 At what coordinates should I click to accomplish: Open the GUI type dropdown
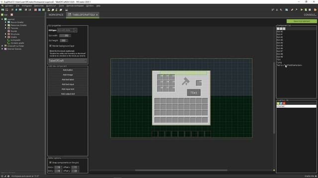[x=67, y=30]
